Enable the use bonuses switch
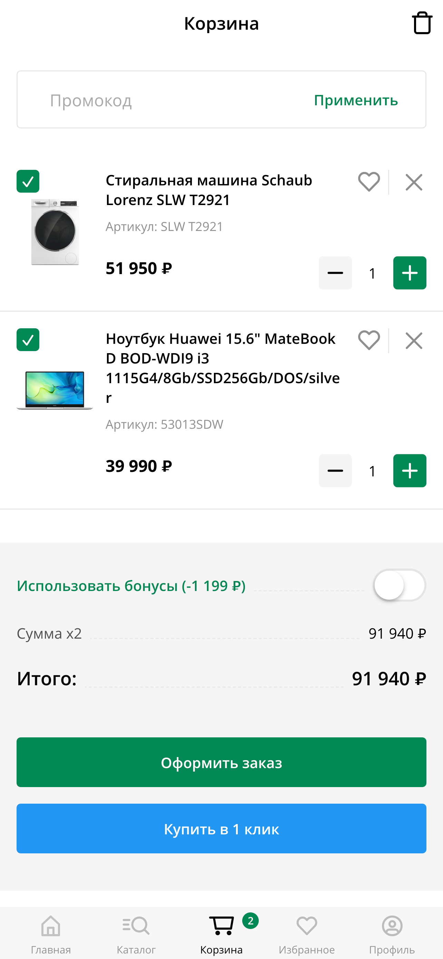The width and height of the screenshot is (443, 959). (399, 585)
